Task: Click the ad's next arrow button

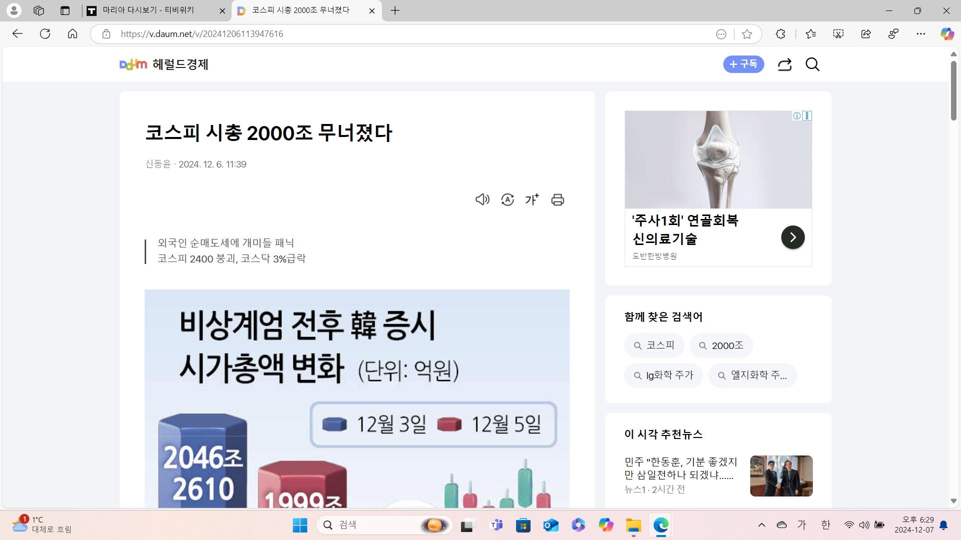Action: (x=792, y=237)
